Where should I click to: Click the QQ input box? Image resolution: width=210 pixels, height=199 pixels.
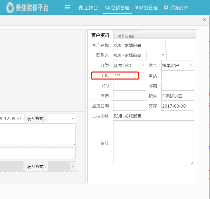[x=129, y=85]
